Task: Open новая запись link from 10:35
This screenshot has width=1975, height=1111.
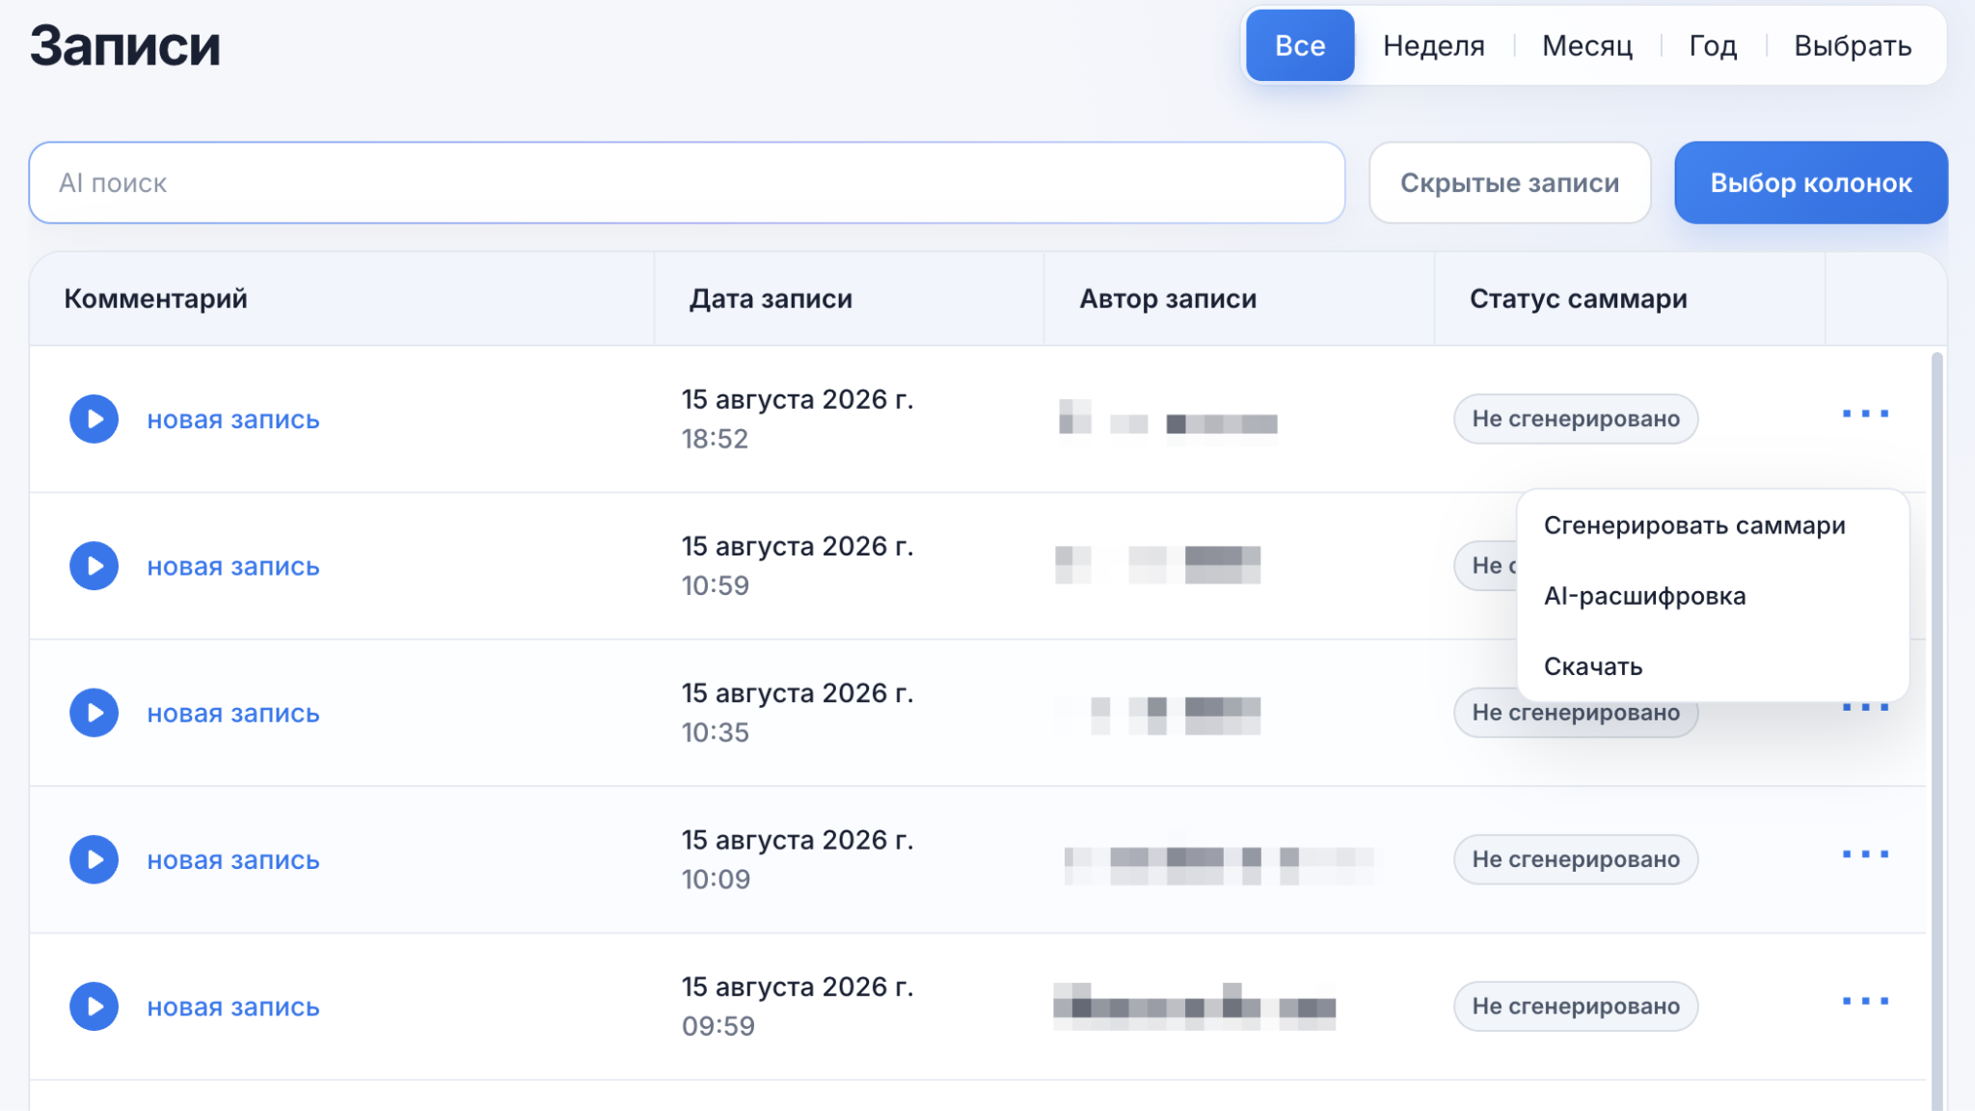Action: (233, 714)
